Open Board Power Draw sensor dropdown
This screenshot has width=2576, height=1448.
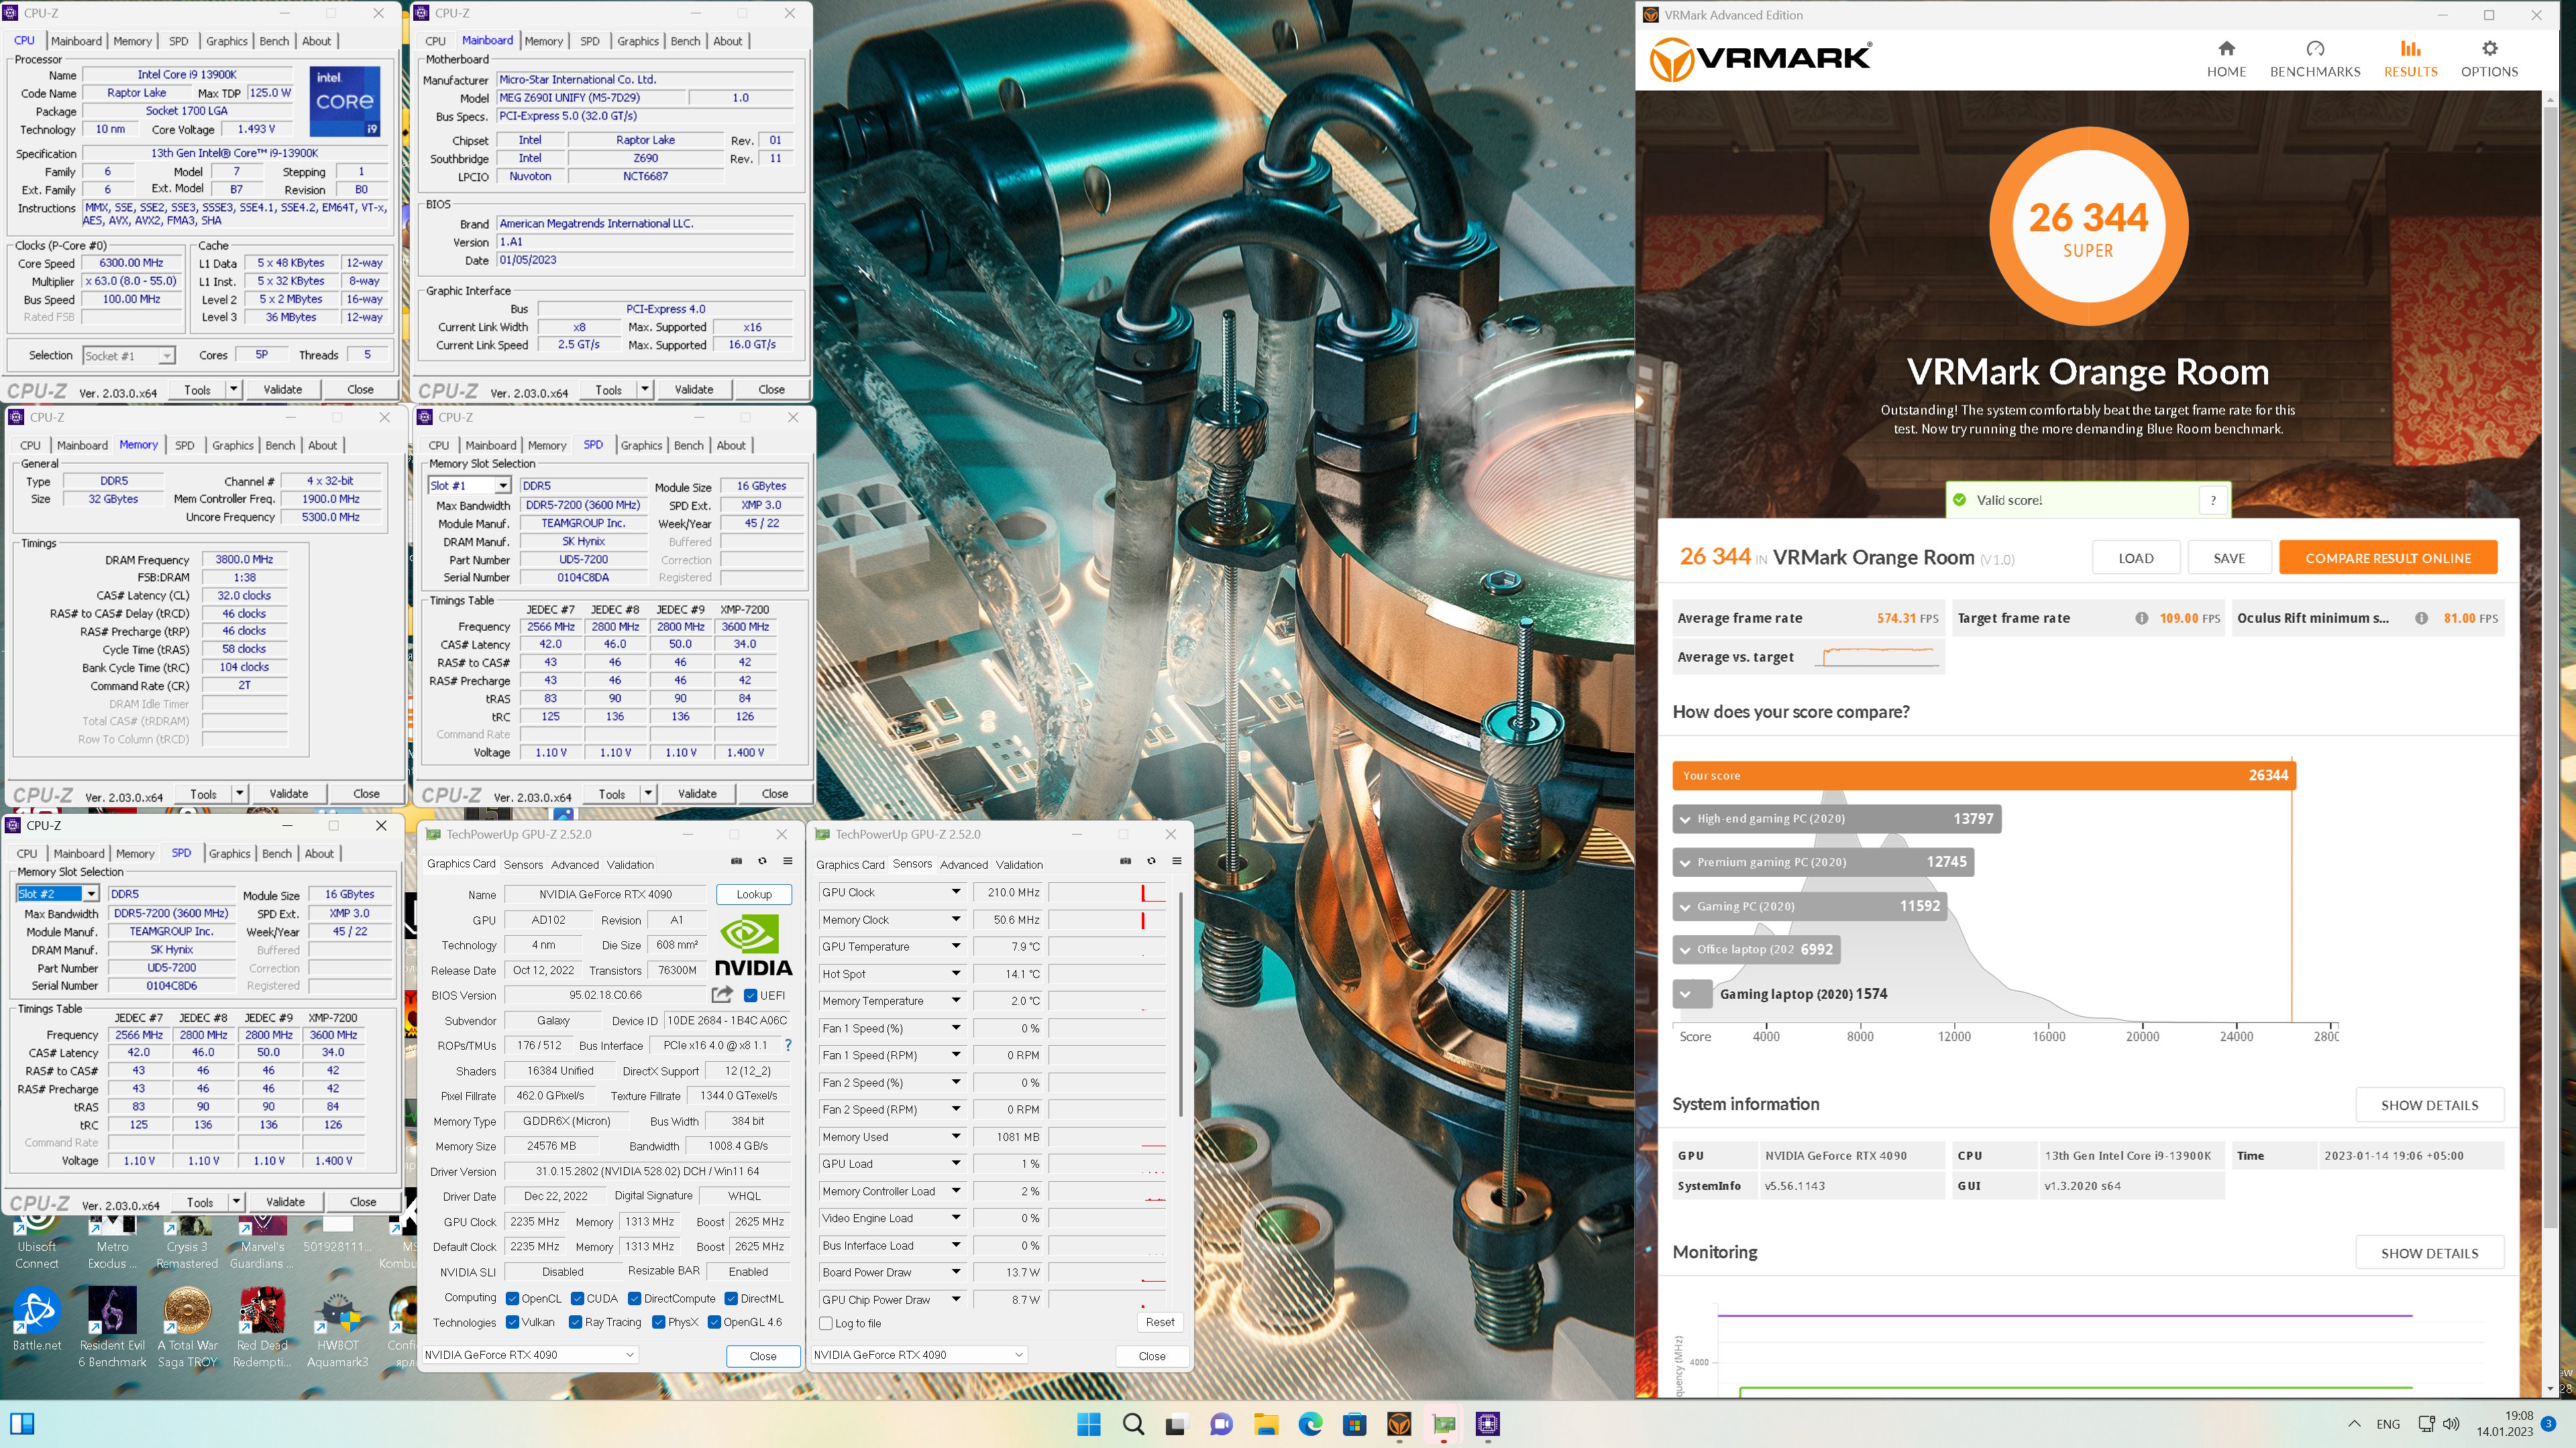click(955, 1272)
